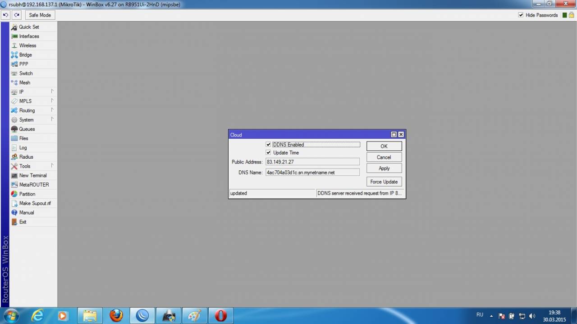Image resolution: width=577 pixels, height=324 pixels.
Task: Click OK in Cloud dialog
Action: tap(384, 146)
